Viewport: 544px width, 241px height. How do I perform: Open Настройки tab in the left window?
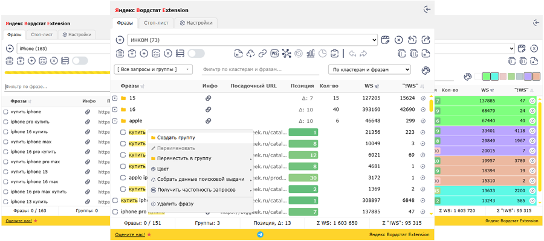[x=77, y=34]
